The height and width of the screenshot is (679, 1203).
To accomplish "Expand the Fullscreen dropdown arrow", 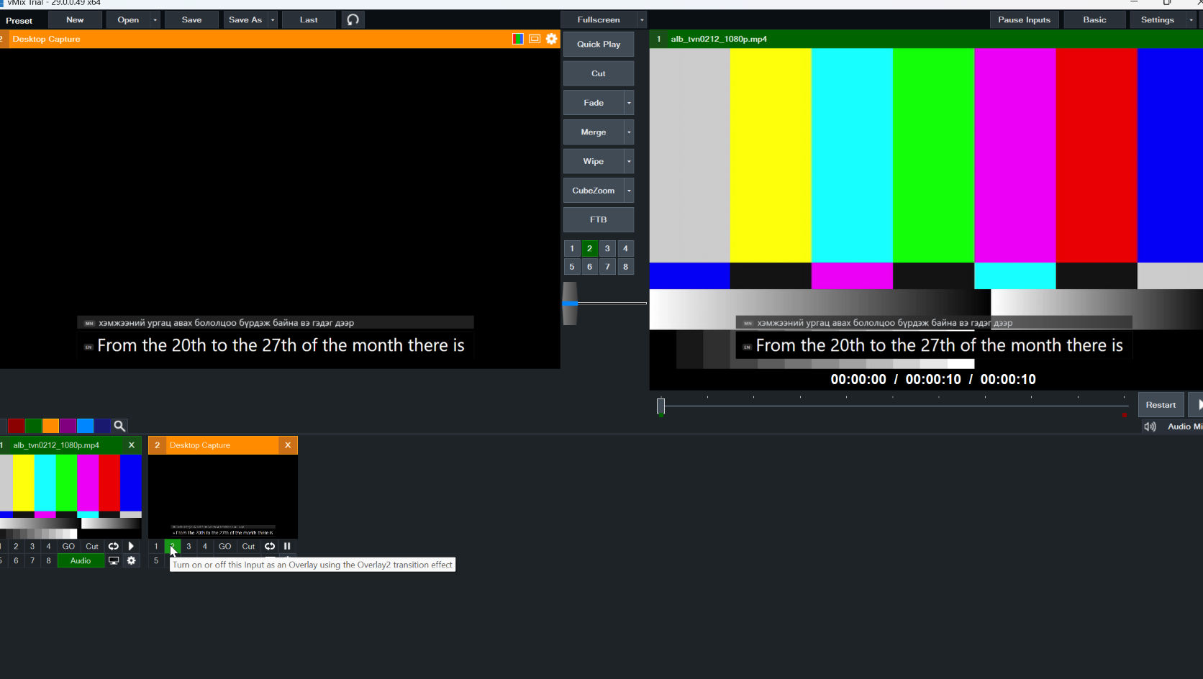I will [642, 19].
